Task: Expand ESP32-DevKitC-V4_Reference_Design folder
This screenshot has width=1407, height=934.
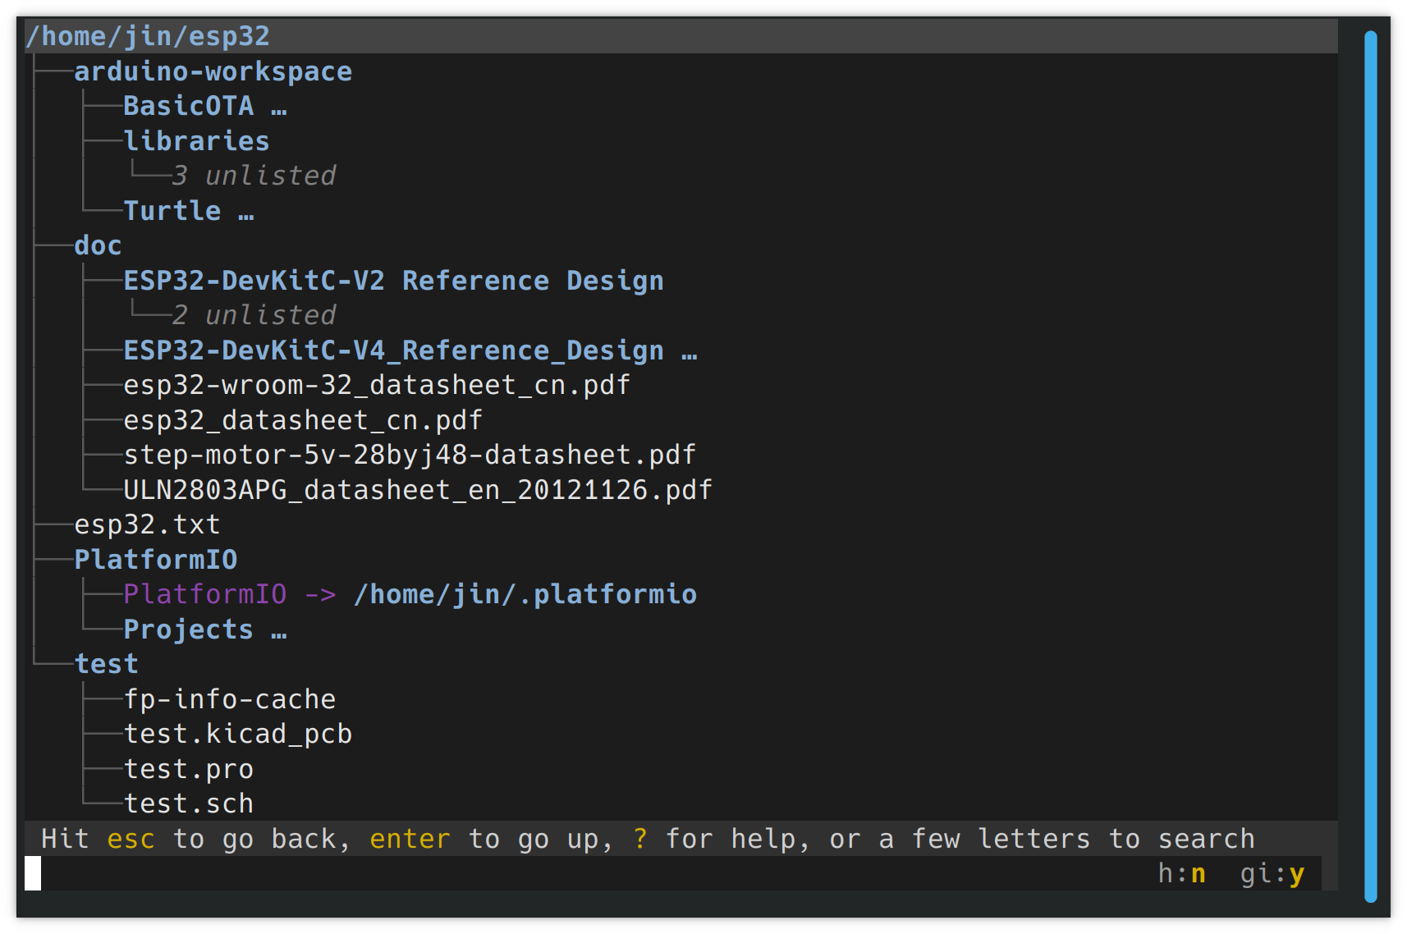Action: (410, 350)
